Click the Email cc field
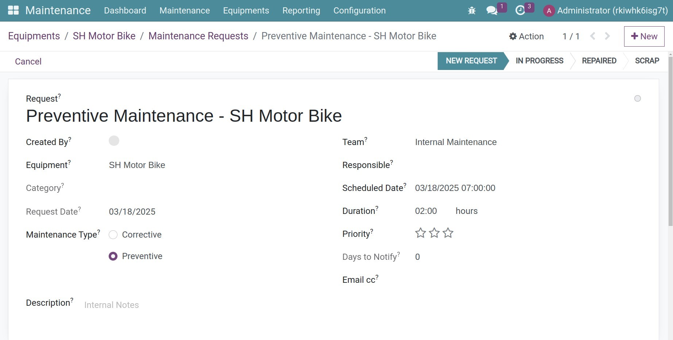 528,280
